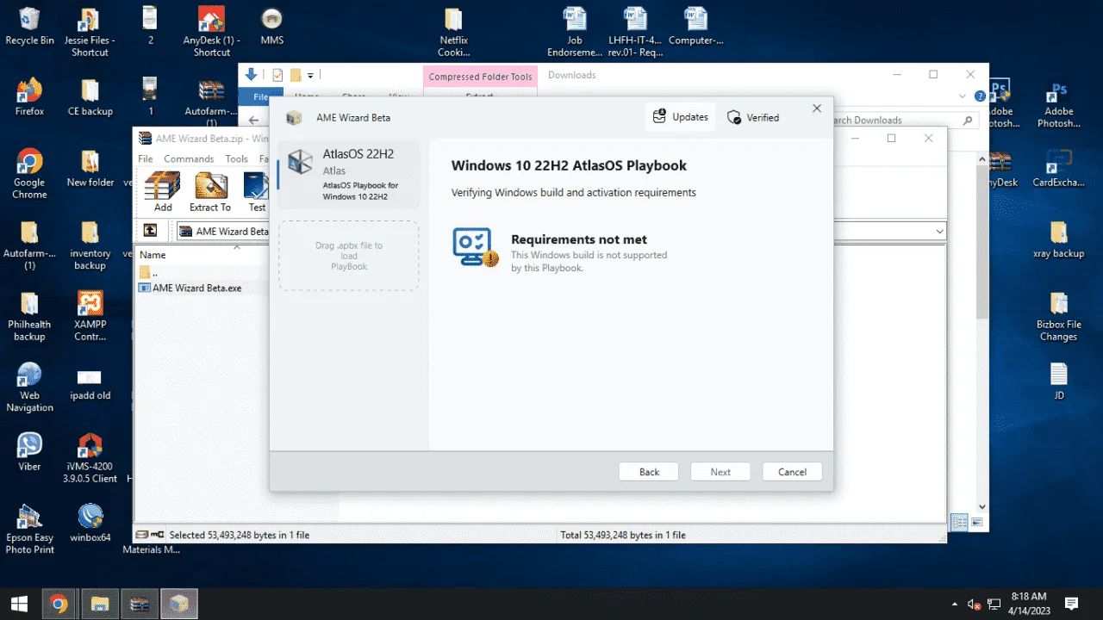The height and width of the screenshot is (620, 1103).
Task: Select the Google Chrome desktop shortcut
Action: tap(29, 174)
